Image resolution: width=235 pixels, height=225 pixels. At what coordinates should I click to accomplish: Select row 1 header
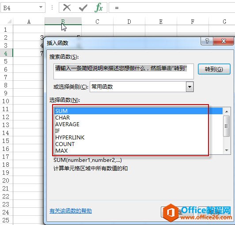[6, 30]
